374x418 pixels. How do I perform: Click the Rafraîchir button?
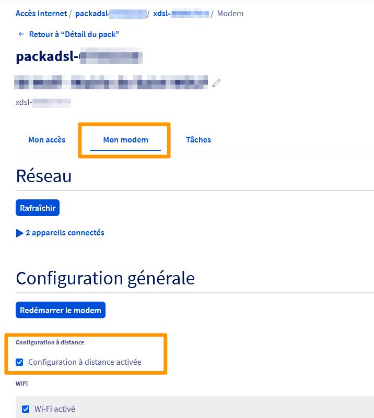[x=37, y=207]
